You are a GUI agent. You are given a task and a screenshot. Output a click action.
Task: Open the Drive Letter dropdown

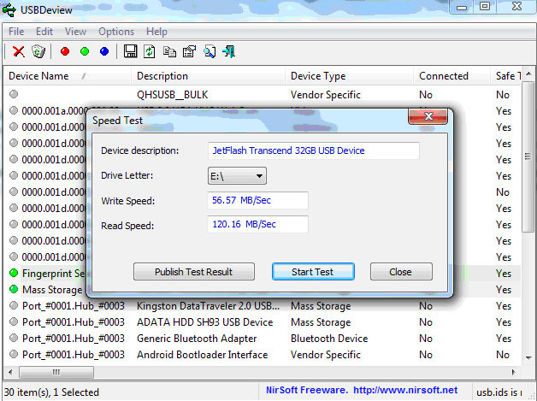tap(238, 176)
